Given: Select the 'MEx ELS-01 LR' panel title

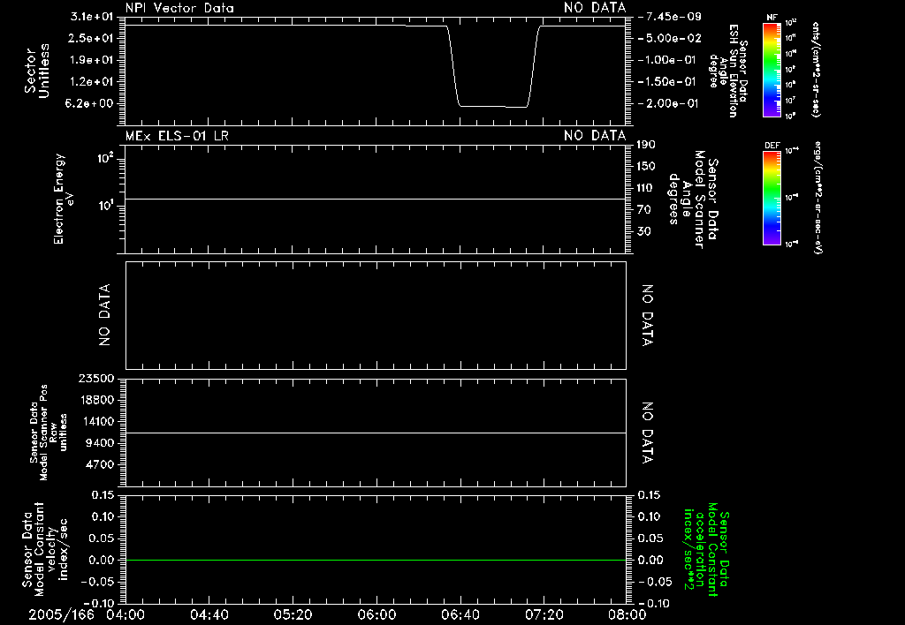Looking at the screenshot, I should (x=177, y=135).
